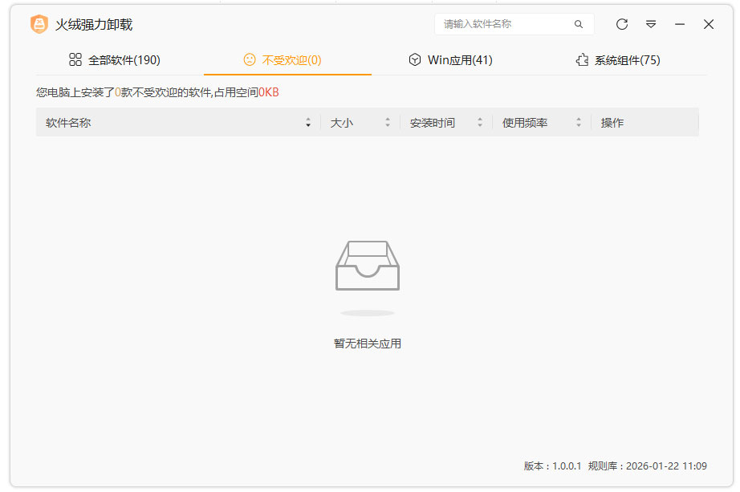Click the frown icon on the 不受欢迎 tab
Image resolution: width=740 pixels, height=492 pixels.
click(249, 59)
